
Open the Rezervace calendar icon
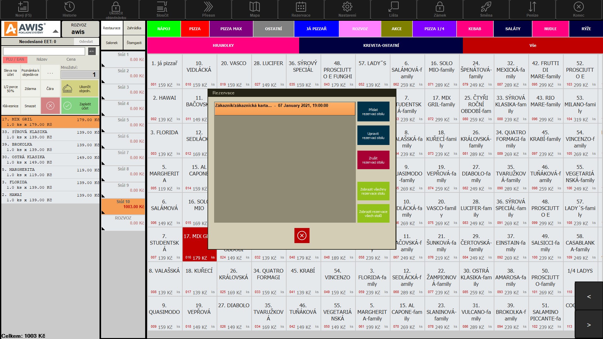tap(301, 7)
